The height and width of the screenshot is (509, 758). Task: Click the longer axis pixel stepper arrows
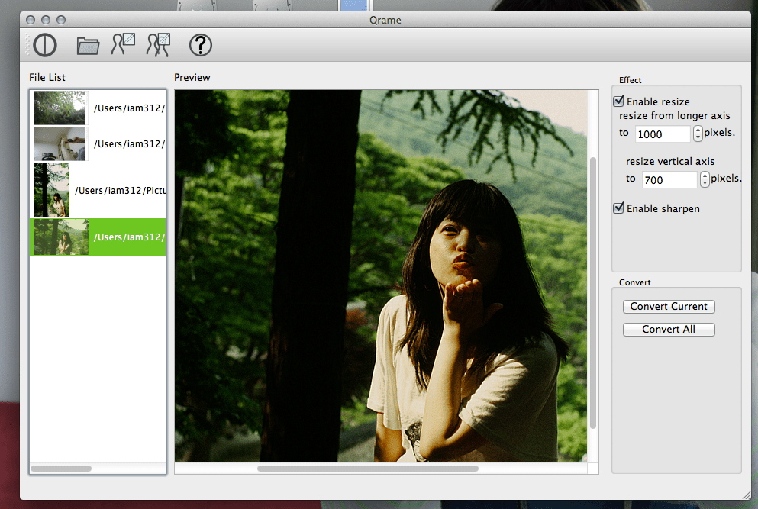tap(698, 134)
